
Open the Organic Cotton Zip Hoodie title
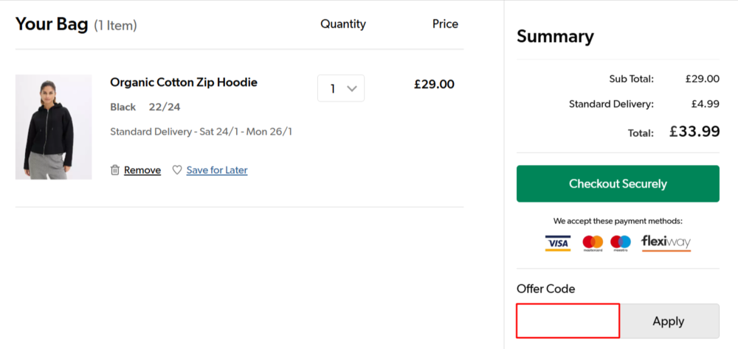[x=184, y=82]
